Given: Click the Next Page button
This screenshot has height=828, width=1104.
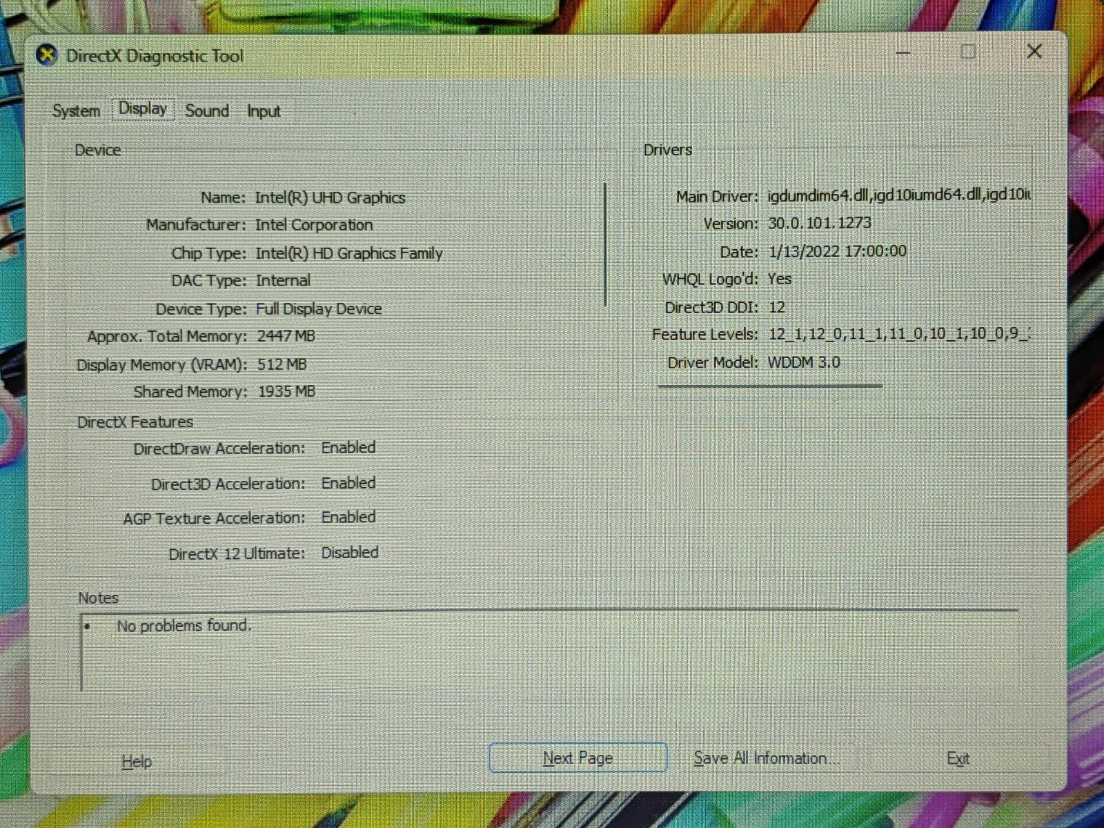Looking at the screenshot, I should coord(578,758).
